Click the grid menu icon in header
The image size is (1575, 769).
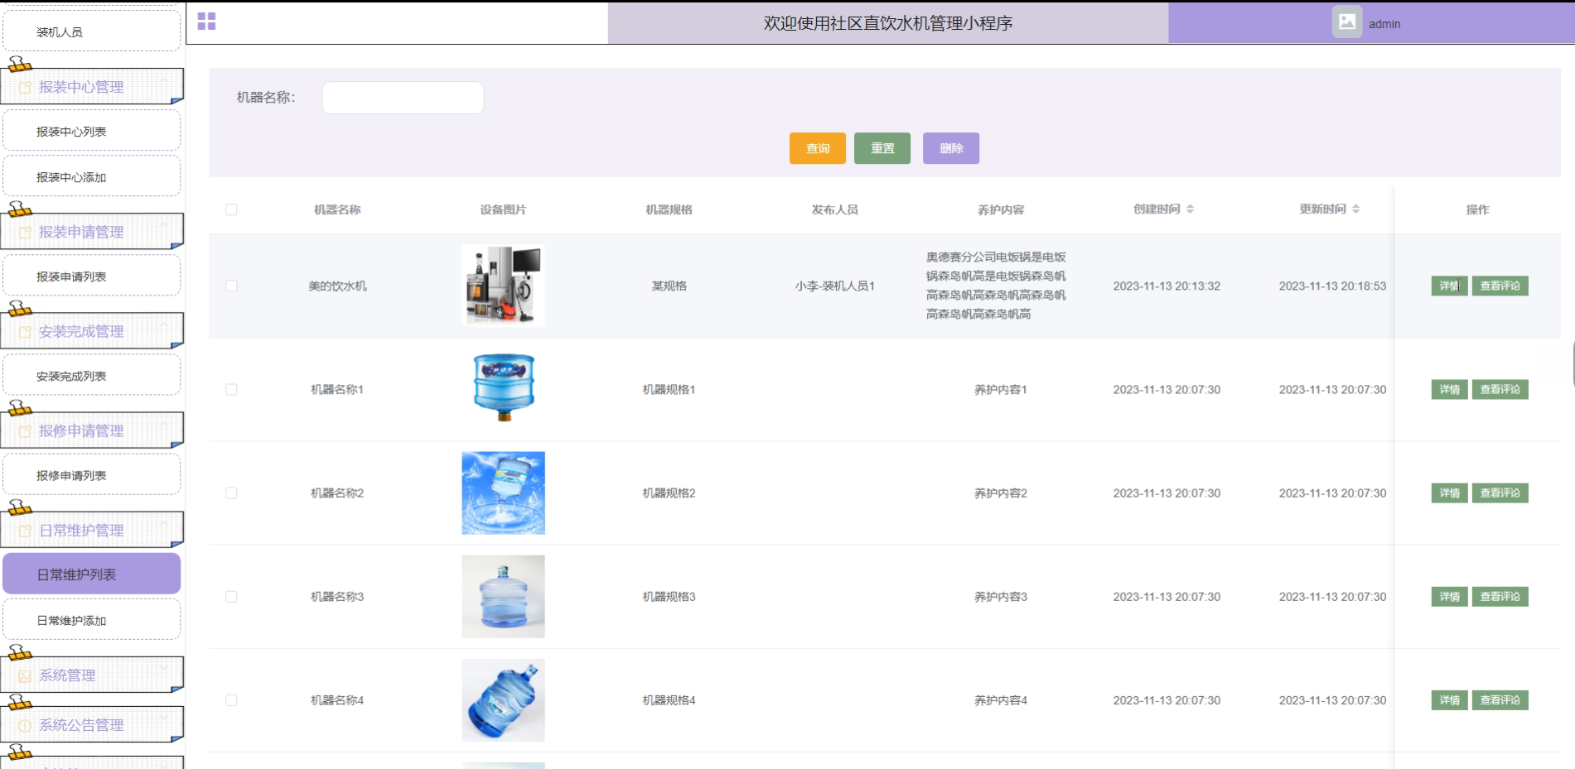(206, 22)
